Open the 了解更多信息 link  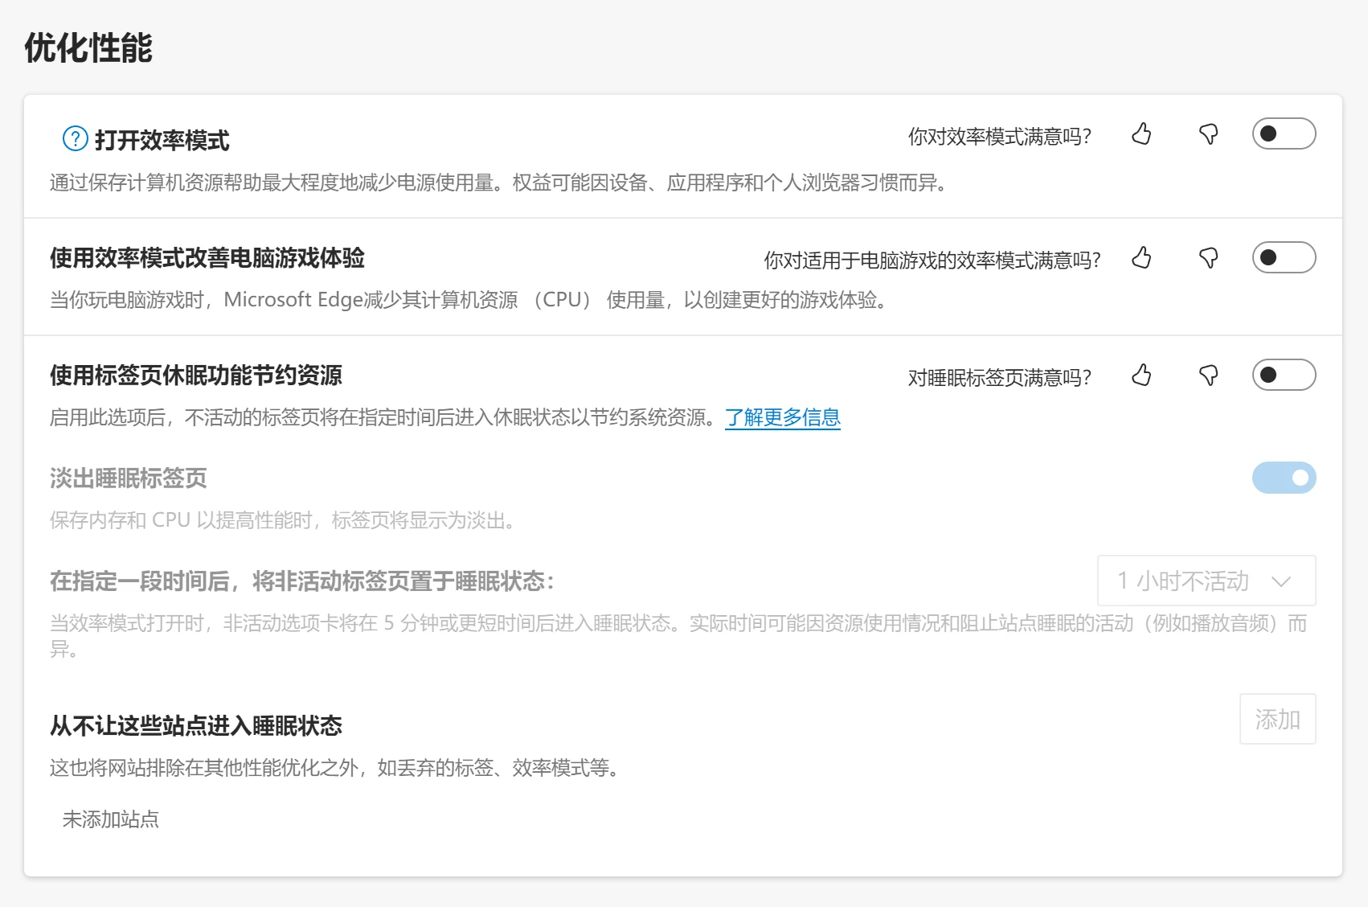tap(783, 417)
